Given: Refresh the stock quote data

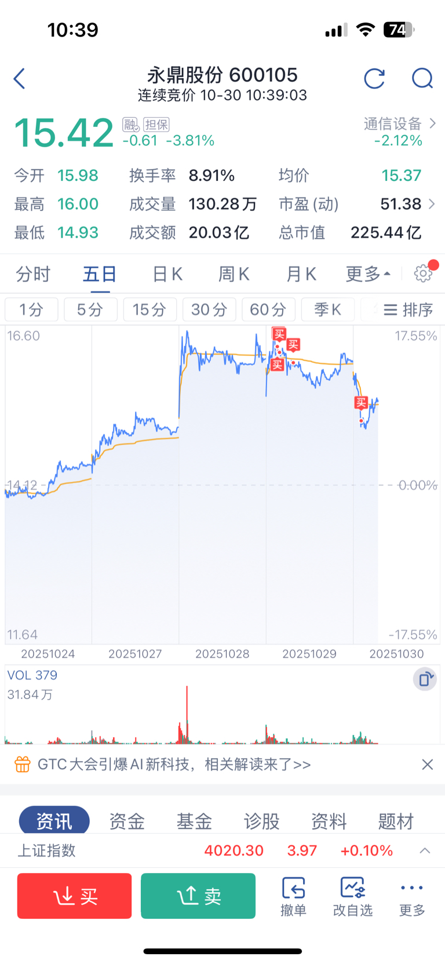Looking at the screenshot, I should pyautogui.click(x=374, y=78).
